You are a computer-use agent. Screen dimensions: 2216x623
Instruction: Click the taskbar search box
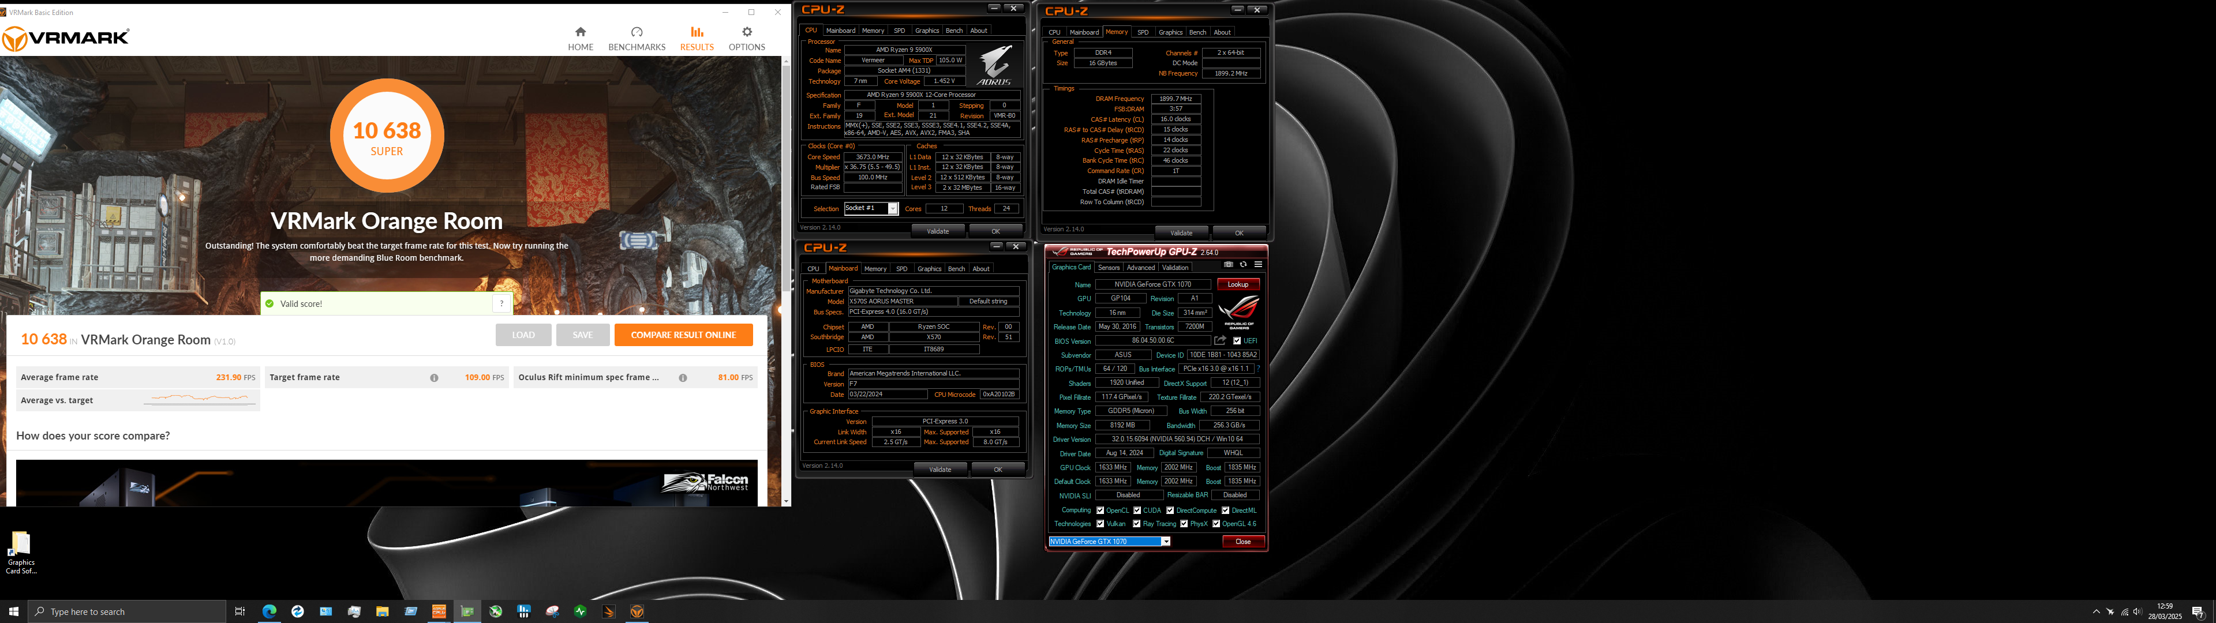128,612
